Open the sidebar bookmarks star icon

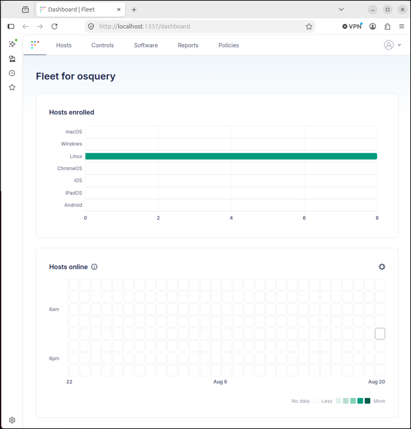12,87
